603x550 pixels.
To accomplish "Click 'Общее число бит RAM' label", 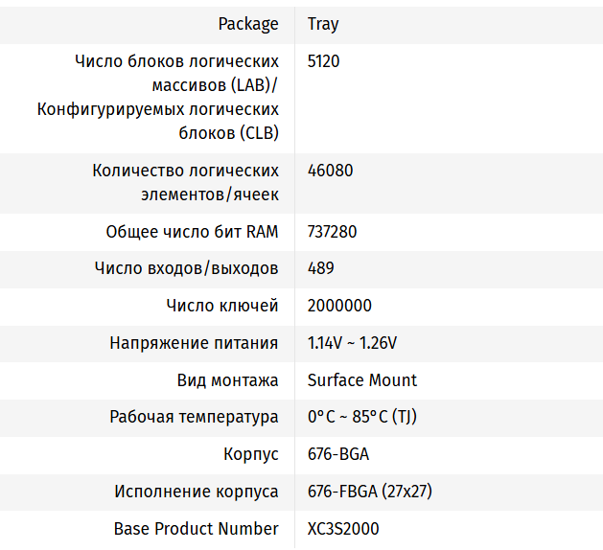I will click(x=193, y=232).
